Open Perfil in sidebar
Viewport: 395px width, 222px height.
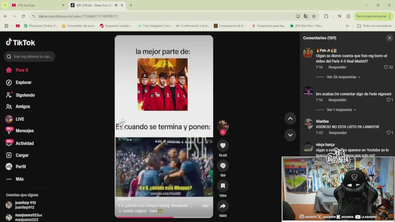[16, 166]
